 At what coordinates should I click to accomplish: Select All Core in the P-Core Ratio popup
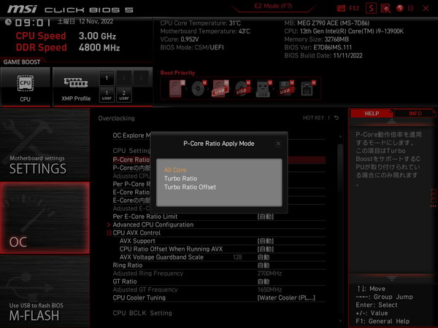(175, 170)
